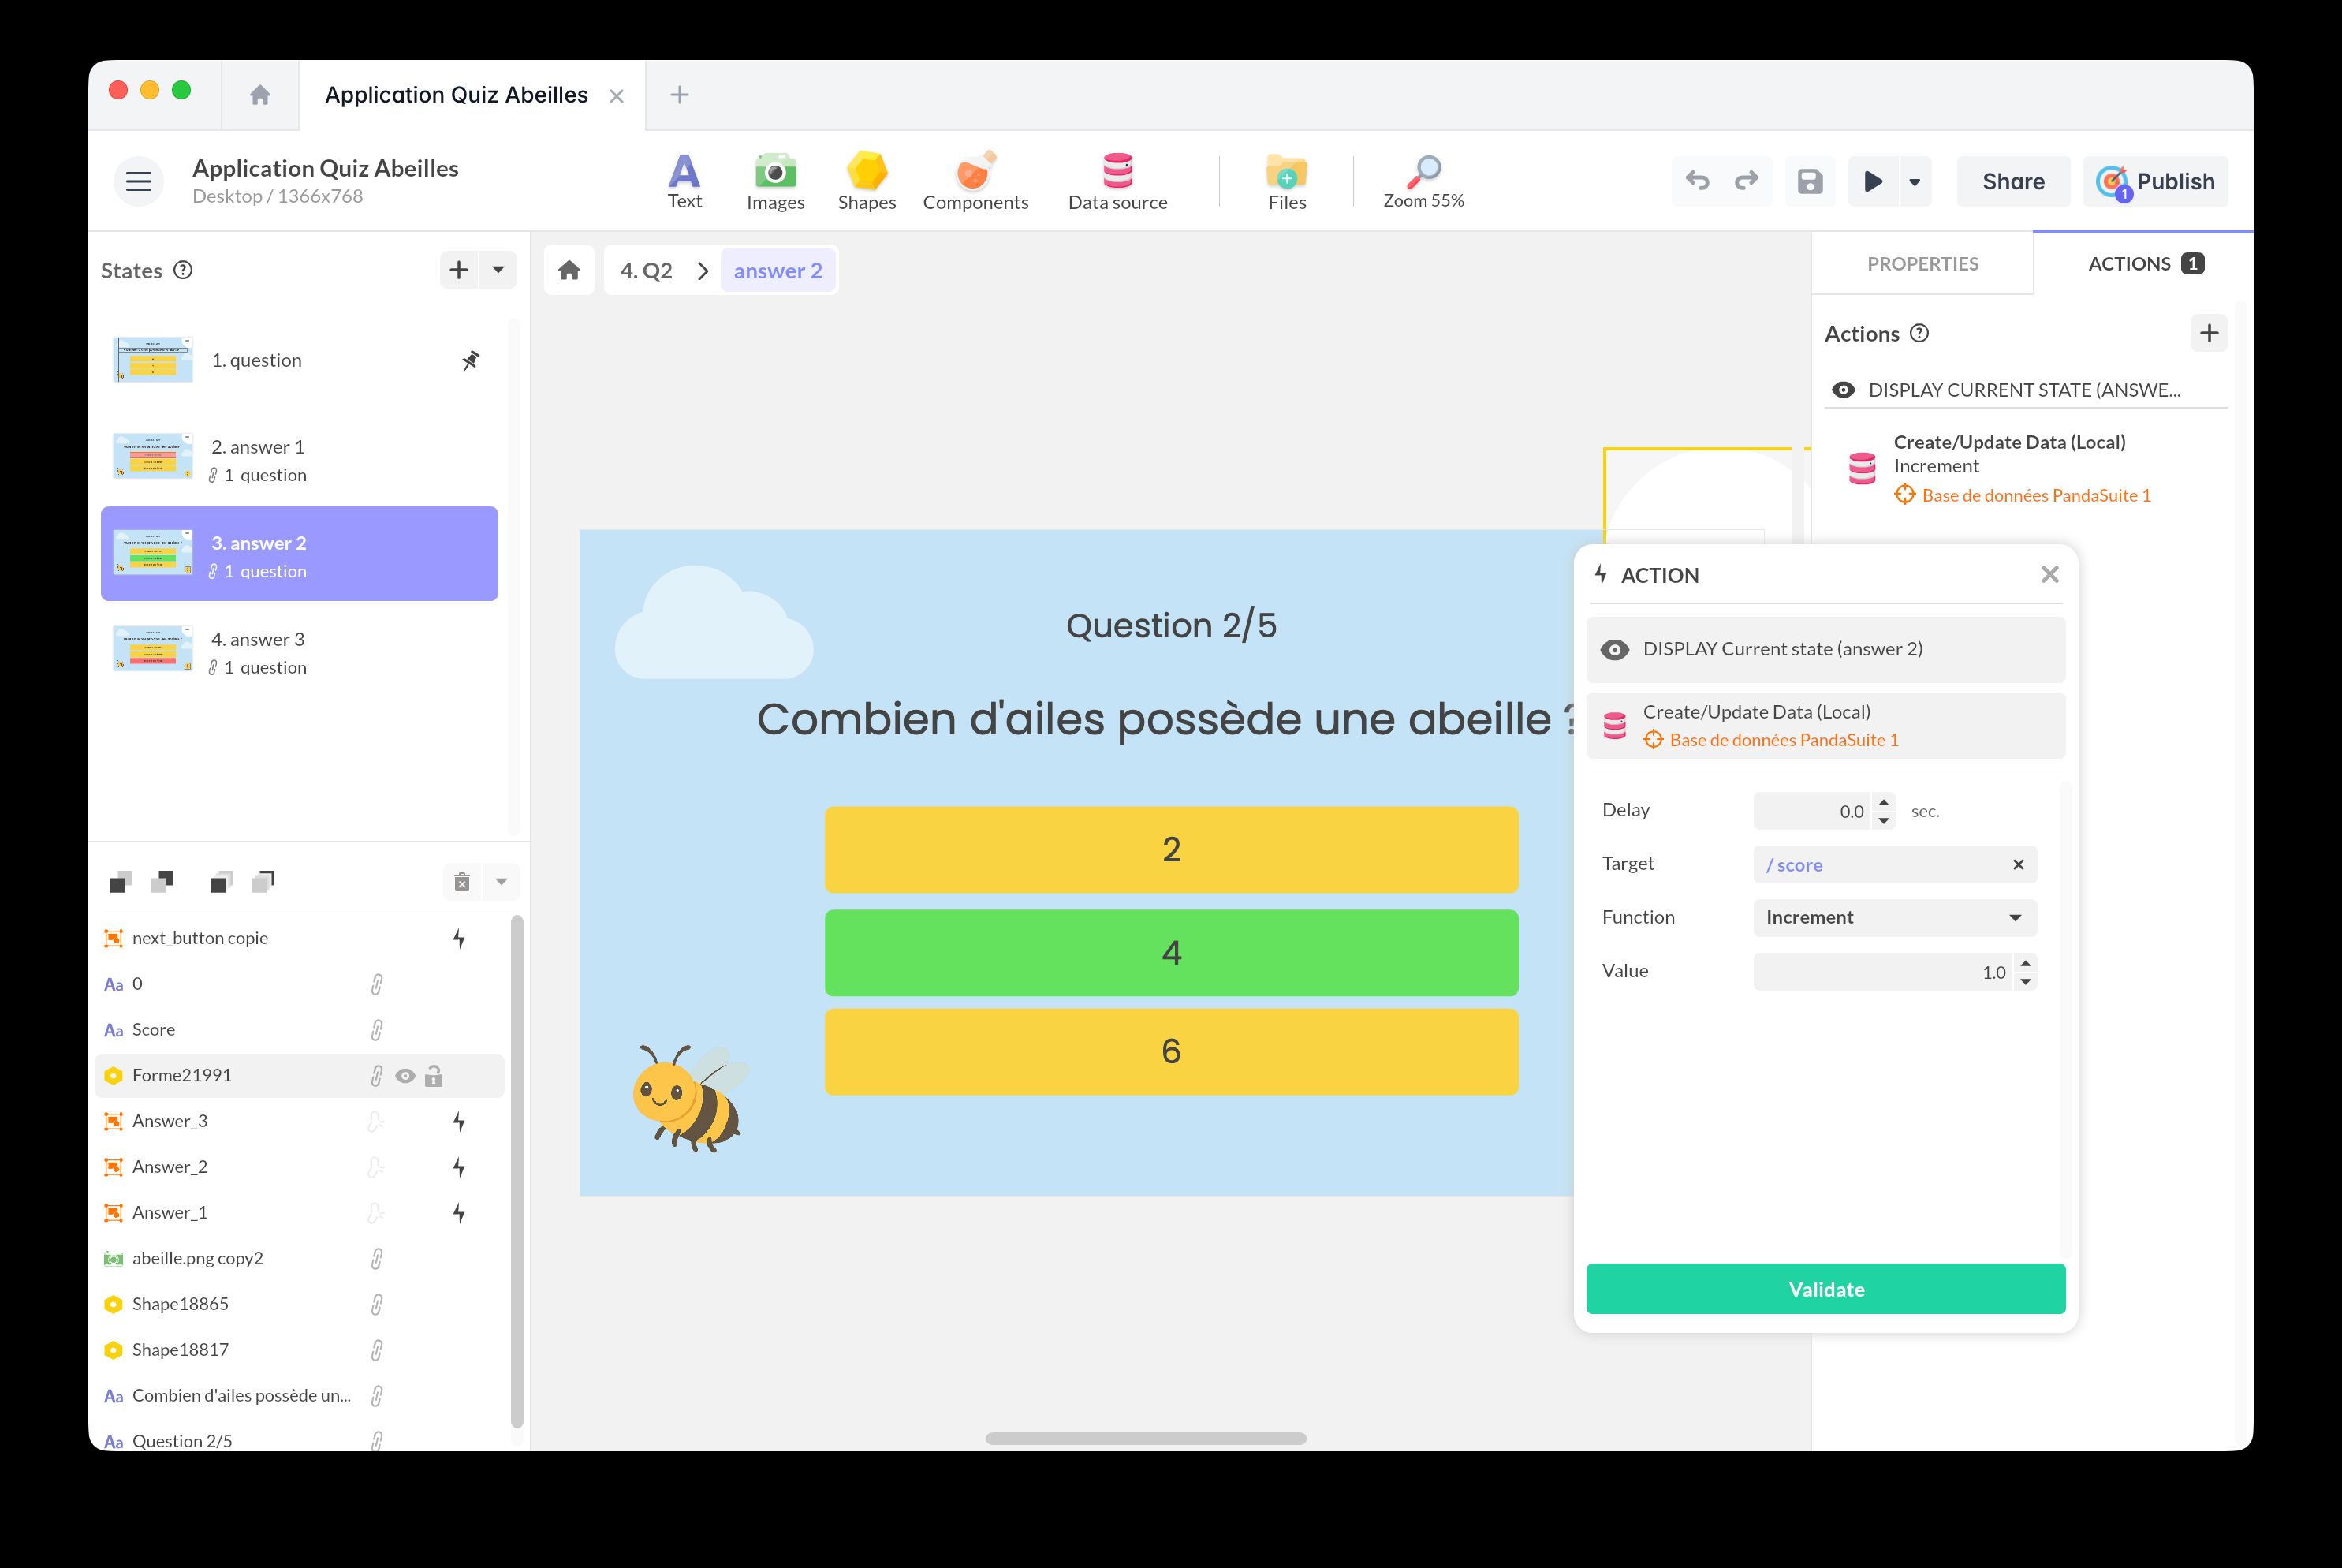Increase the Value using its stepper arrow
The height and width of the screenshot is (1568, 2342).
(2025, 963)
